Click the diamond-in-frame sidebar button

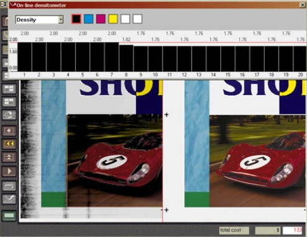(9, 131)
